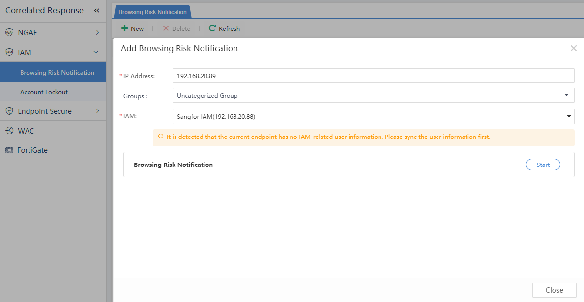Switch to the Browsing Risk Notification tab
584x302 pixels.
152,12
